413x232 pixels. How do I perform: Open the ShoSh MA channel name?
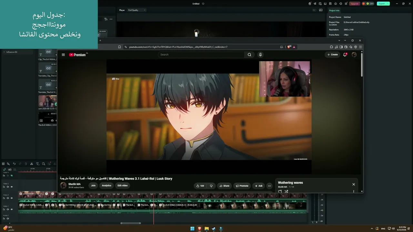[75, 184]
